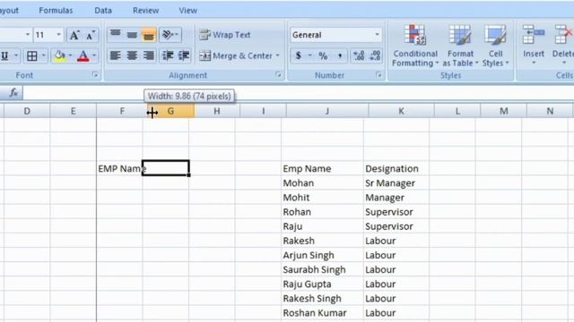Apply yellow Fill Color

[60, 55]
